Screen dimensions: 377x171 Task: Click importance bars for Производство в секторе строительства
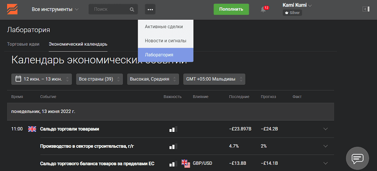pos(173,146)
